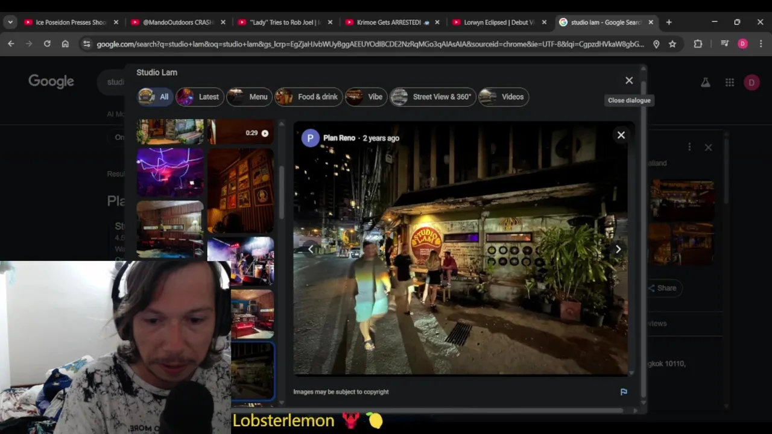The height and width of the screenshot is (434, 772).
Task: Open Plan Reno contributor avatar
Action: pos(310,138)
